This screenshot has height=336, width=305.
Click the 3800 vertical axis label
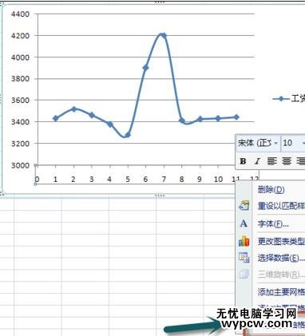pyautogui.click(x=20, y=79)
